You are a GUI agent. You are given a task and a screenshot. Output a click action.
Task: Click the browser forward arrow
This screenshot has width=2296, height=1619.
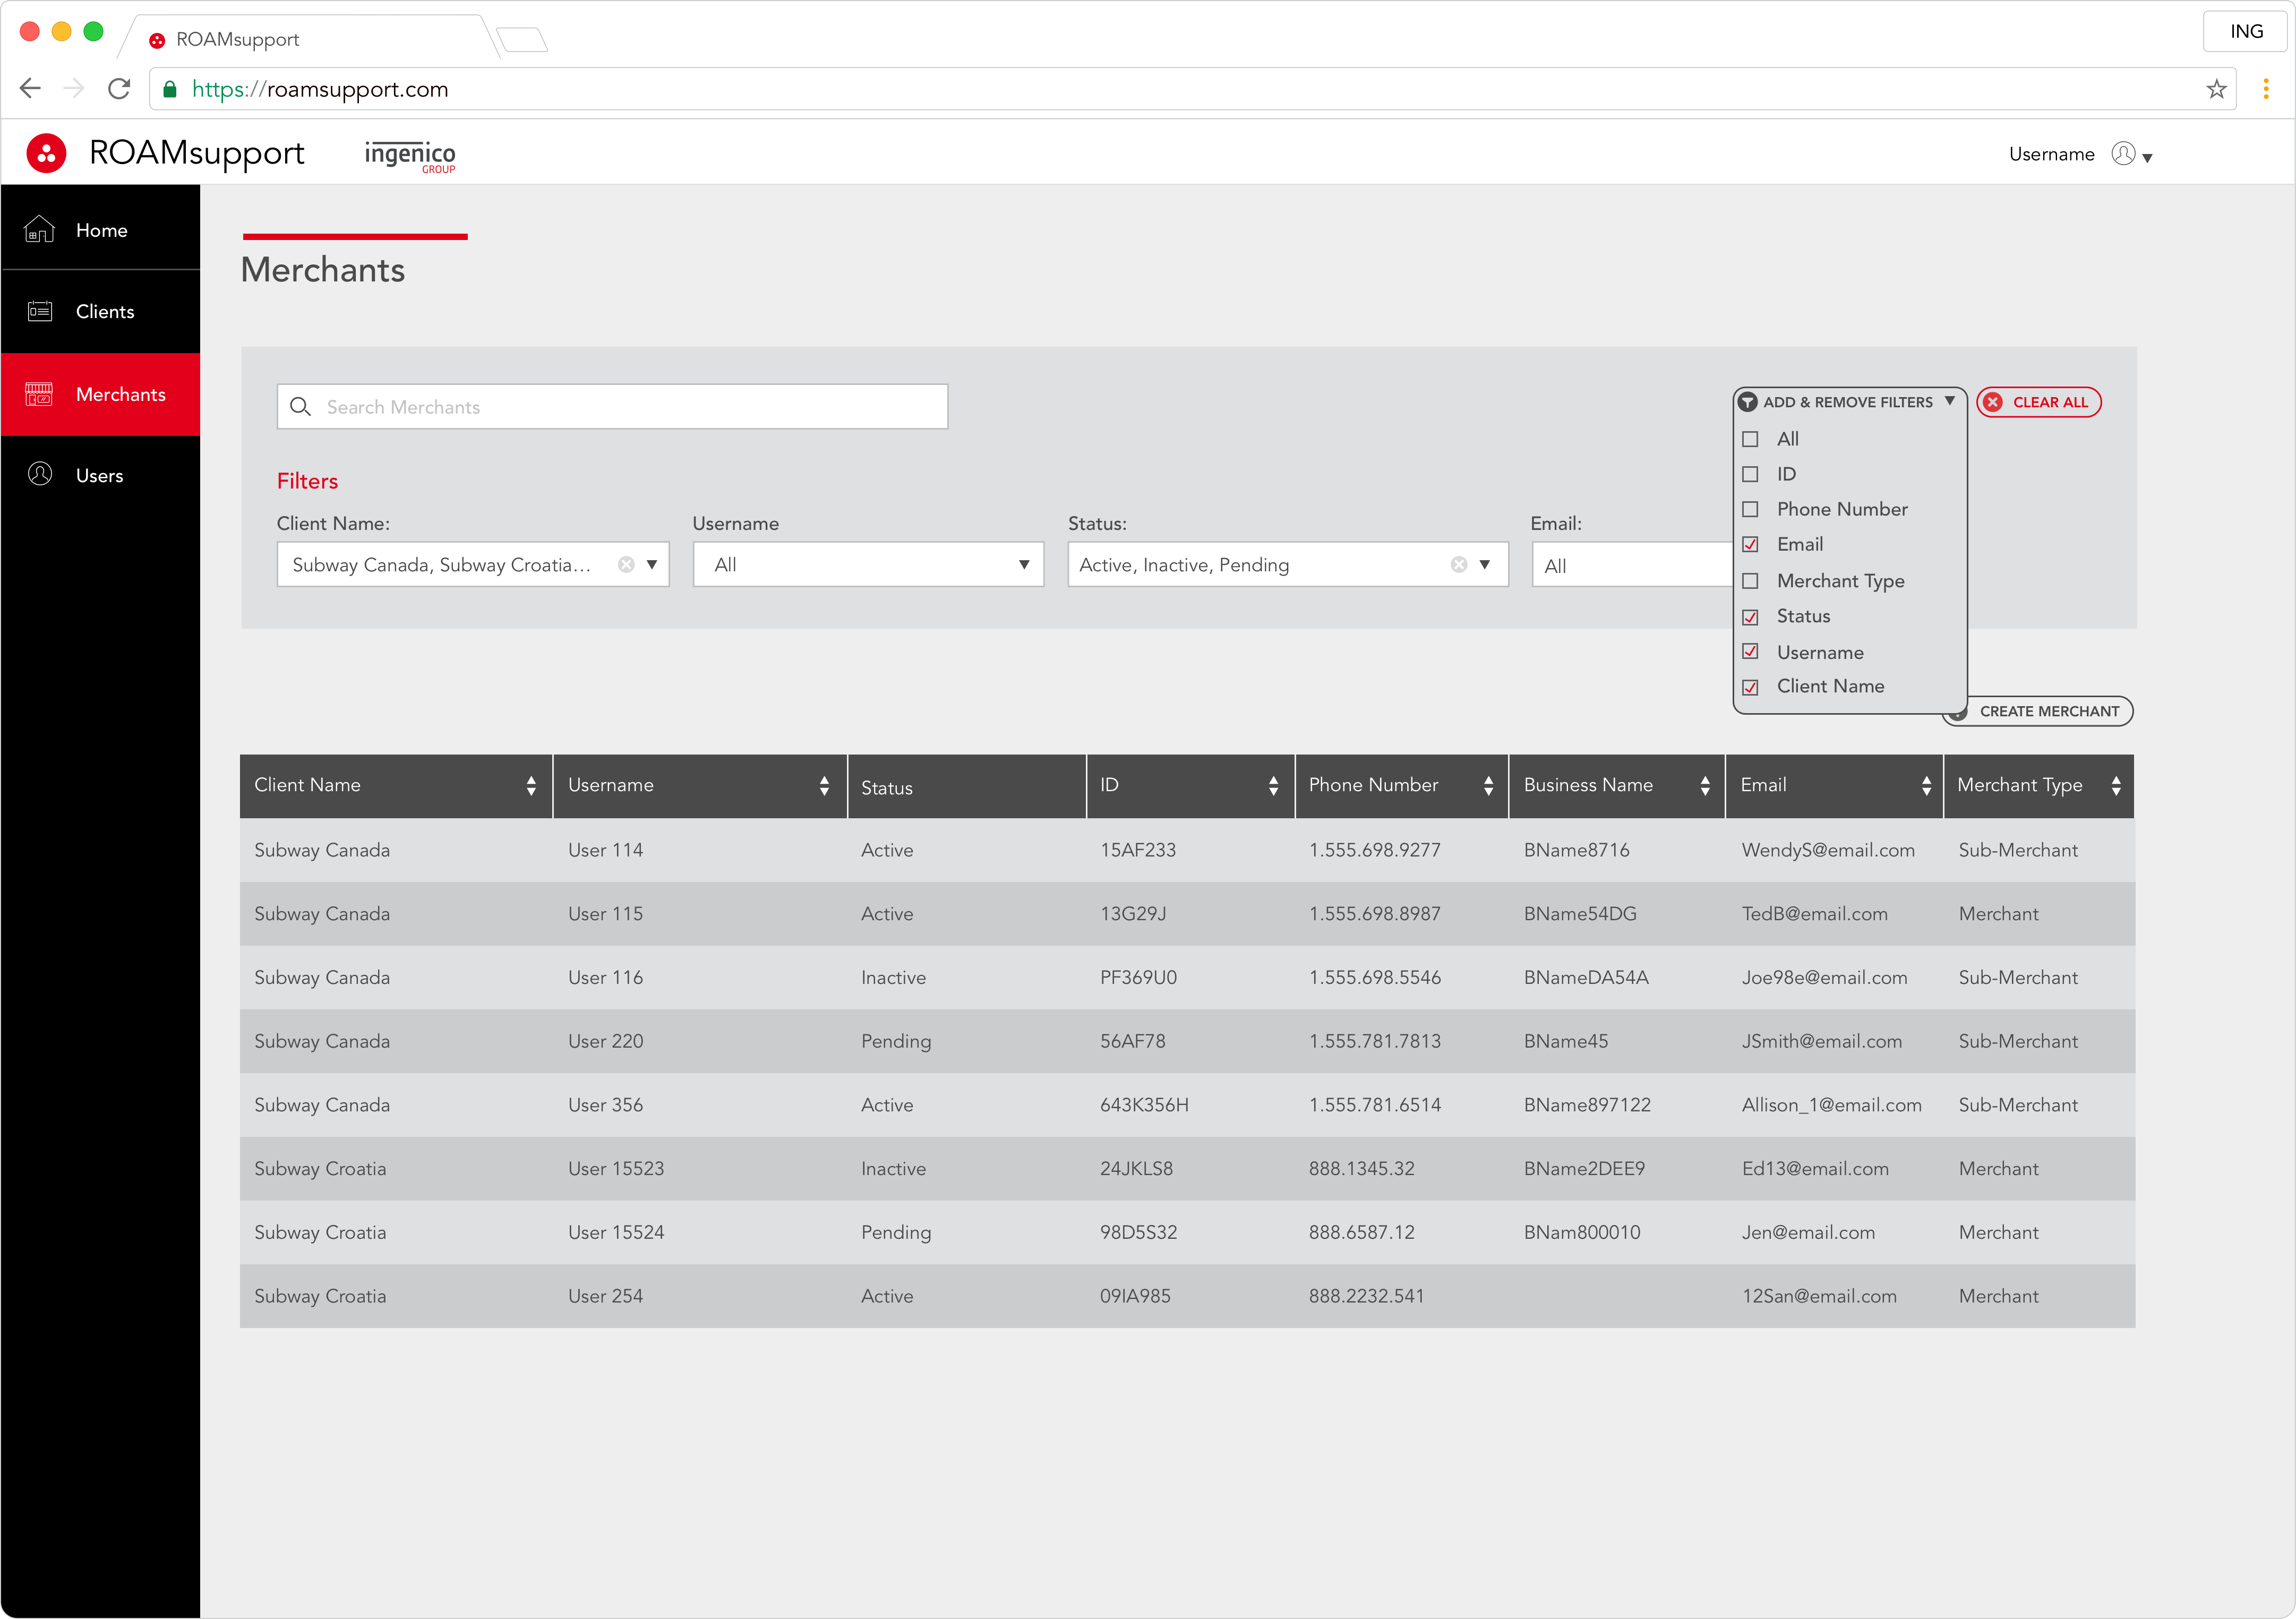74,89
